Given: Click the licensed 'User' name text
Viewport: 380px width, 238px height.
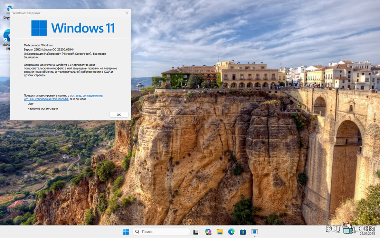Looking at the screenshot, I should pos(31,103).
